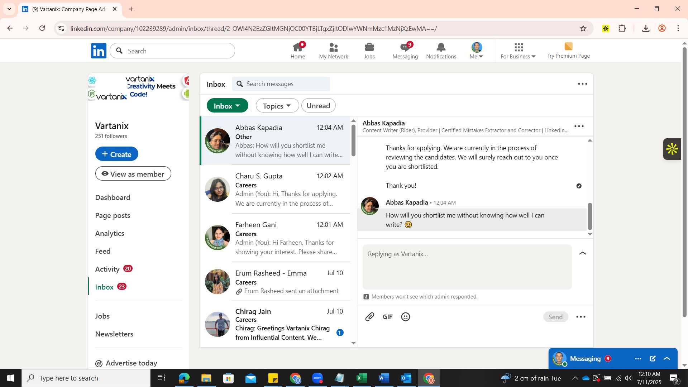Open floating asterisk side widget
This screenshot has width=688, height=387.
(672, 149)
